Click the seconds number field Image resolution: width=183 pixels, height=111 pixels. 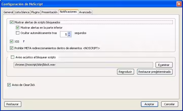coord(64,34)
